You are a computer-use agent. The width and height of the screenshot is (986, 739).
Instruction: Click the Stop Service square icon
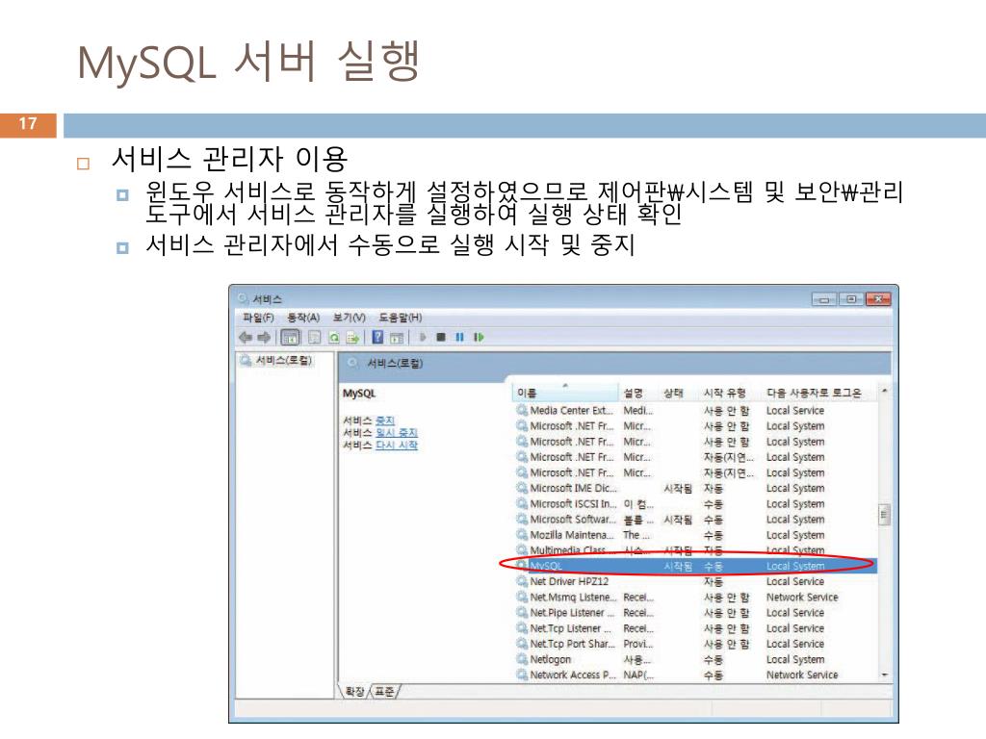click(441, 338)
